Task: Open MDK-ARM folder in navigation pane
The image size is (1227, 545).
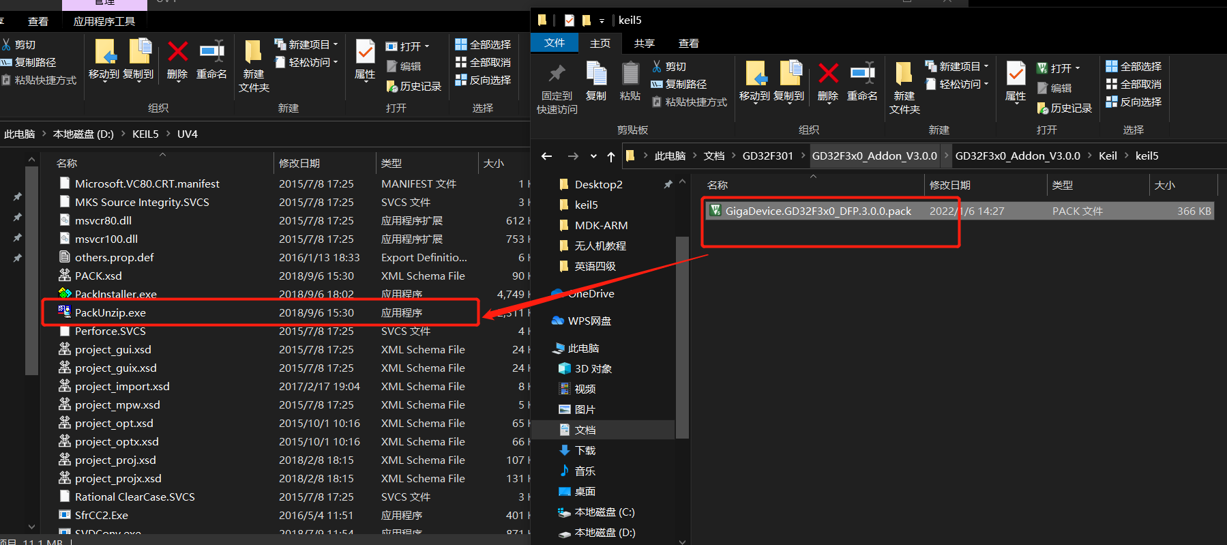Action: pyautogui.click(x=601, y=225)
